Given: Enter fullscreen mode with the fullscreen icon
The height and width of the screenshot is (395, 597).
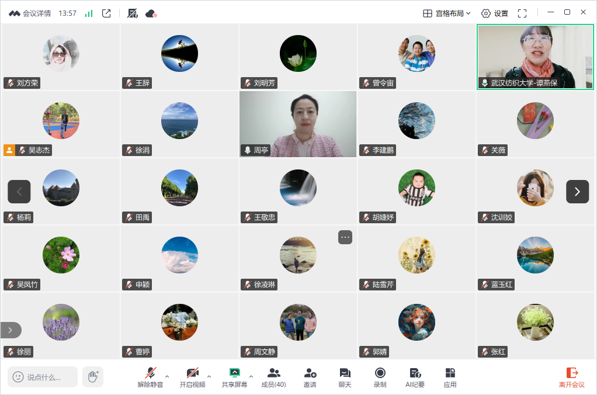Looking at the screenshot, I should click(522, 13).
